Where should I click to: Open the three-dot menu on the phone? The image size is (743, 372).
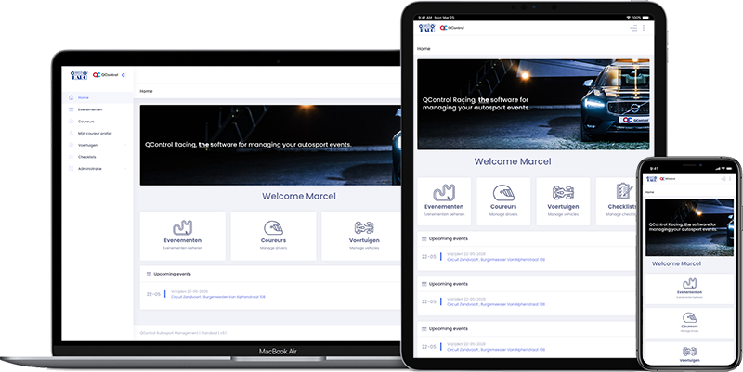coord(732,179)
